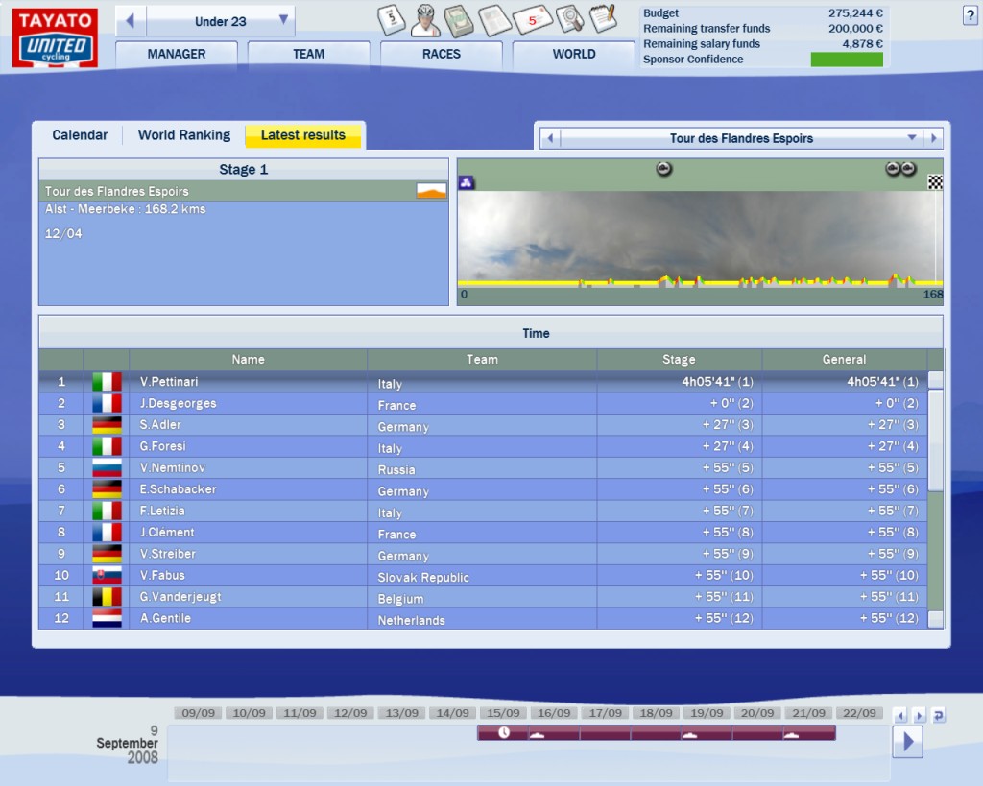This screenshot has width=983, height=786.
Task: Expand the Under 23 category dropdown
Action: [283, 21]
